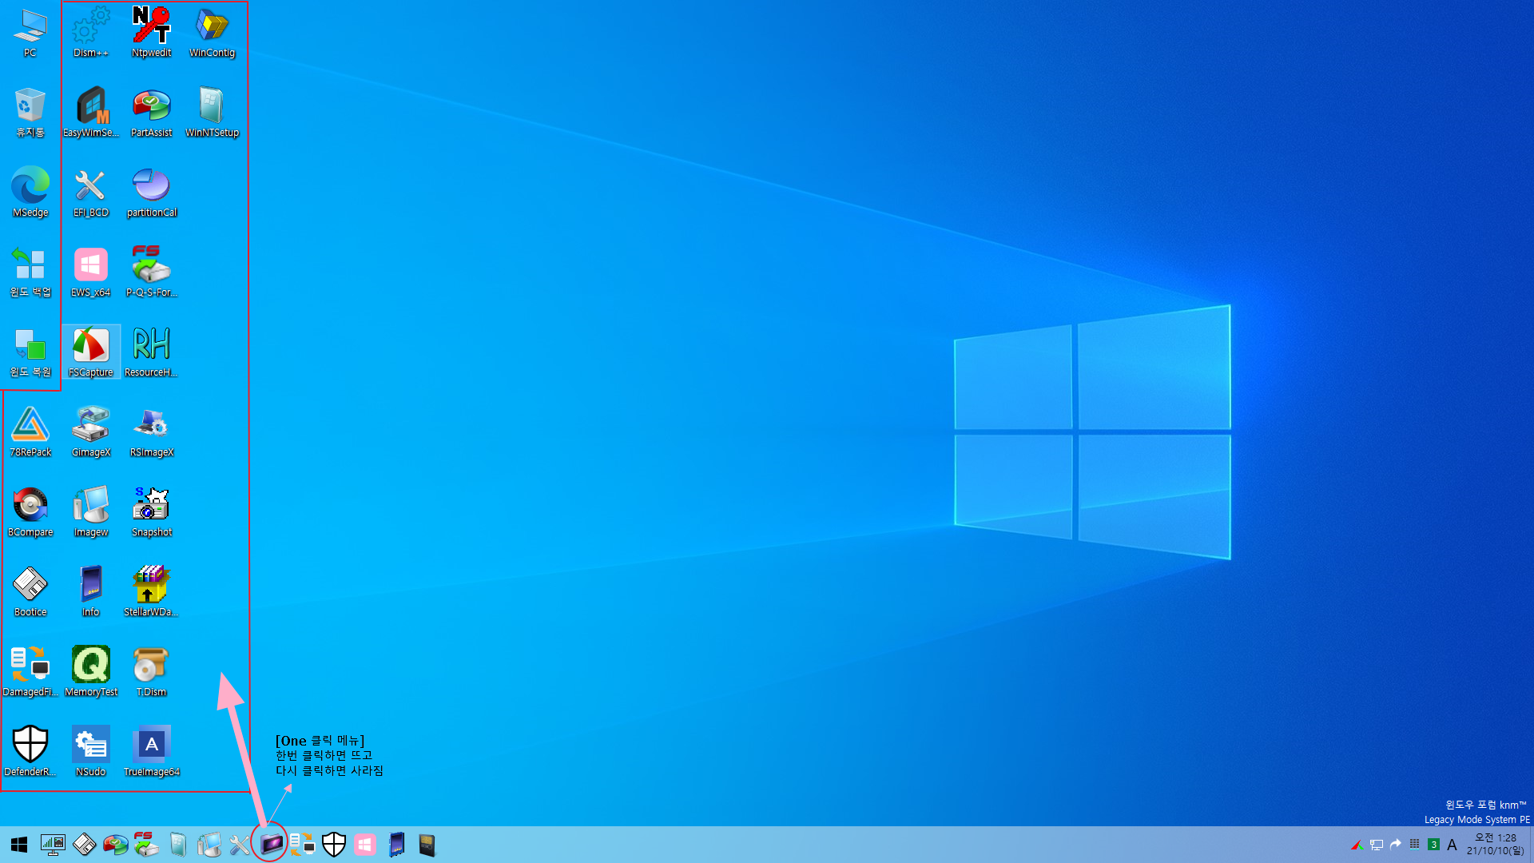
Task: Launch Dism++ desktop icon
Action: coord(91,33)
